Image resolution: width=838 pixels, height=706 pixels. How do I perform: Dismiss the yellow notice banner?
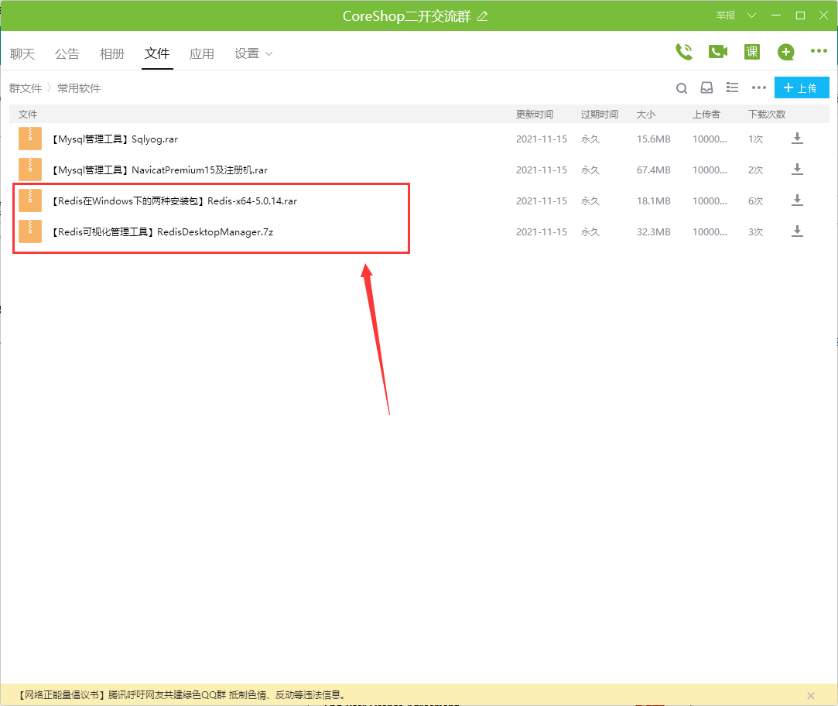[x=811, y=695]
